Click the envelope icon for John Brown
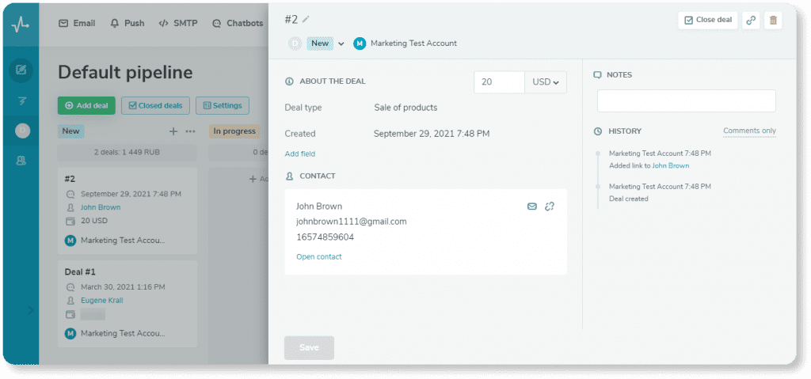811x379 pixels. pos(532,207)
